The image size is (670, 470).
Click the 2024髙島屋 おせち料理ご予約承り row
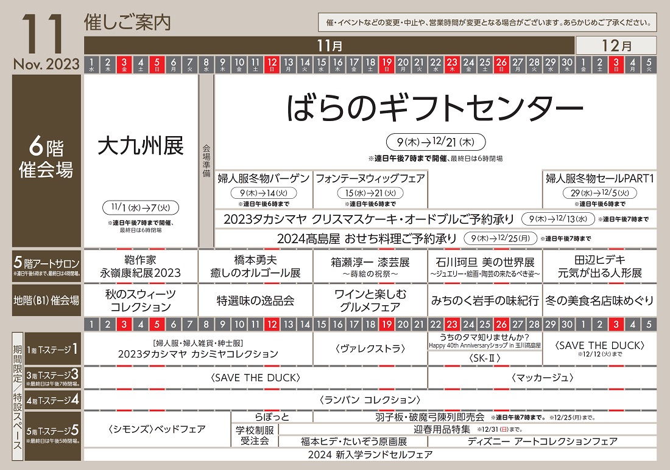point(436,238)
